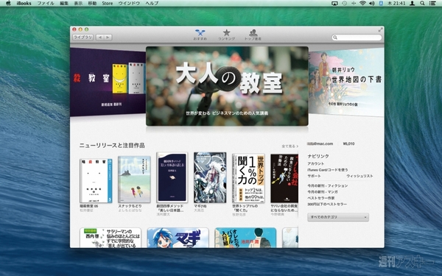Return to library via ライブラリ button

click(x=83, y=38)
